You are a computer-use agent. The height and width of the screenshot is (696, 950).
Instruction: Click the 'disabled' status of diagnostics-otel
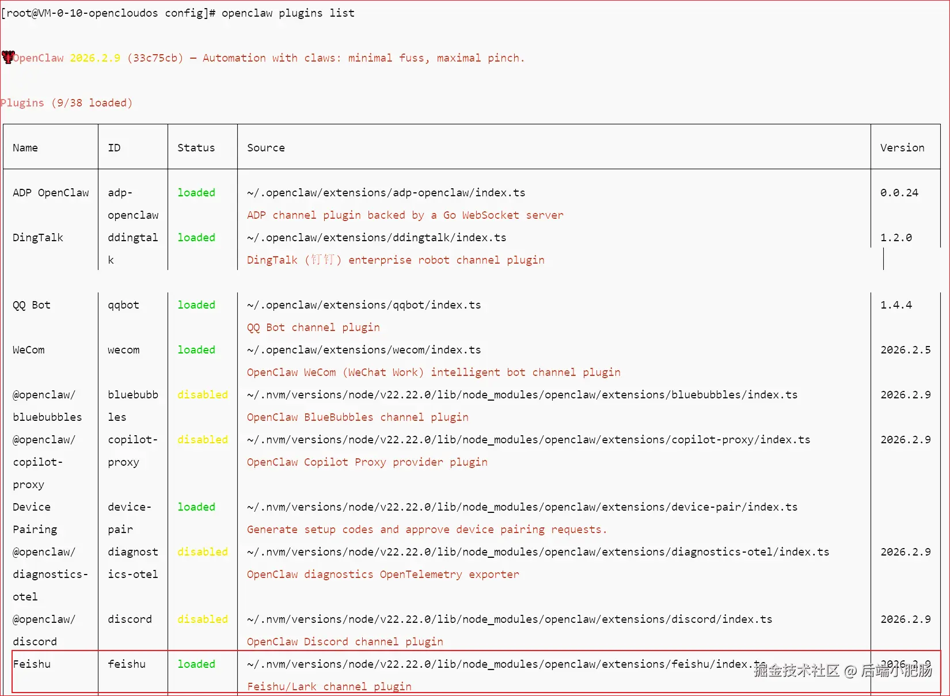tap(203, 552)
